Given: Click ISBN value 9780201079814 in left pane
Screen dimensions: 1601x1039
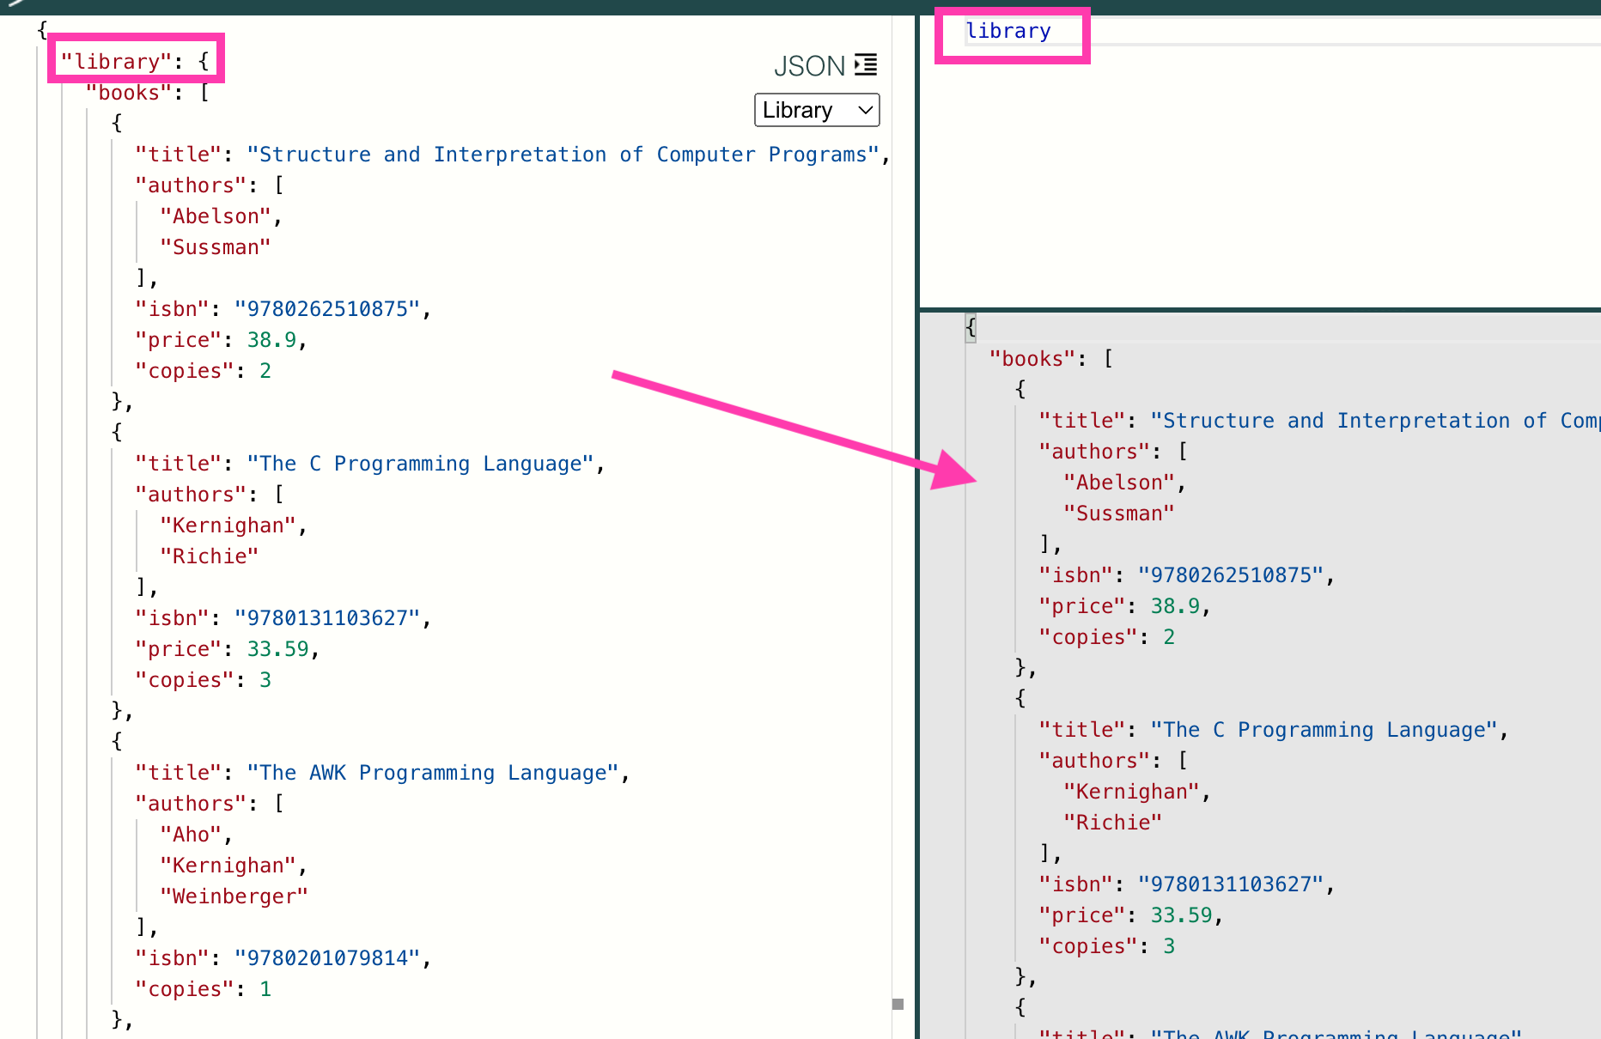Looking at the screenshot, I should [x=327, y=958].
